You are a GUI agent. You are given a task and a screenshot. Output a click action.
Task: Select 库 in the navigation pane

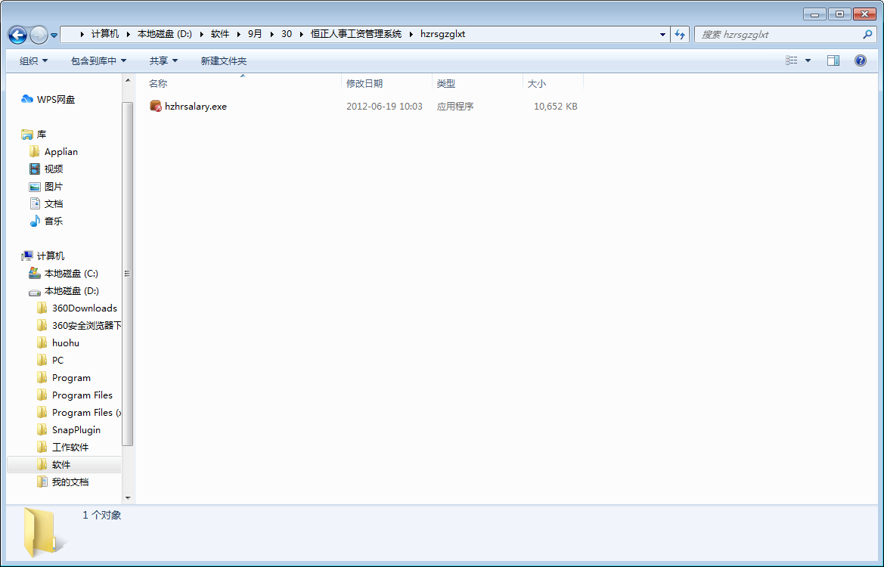click(34, 134)
